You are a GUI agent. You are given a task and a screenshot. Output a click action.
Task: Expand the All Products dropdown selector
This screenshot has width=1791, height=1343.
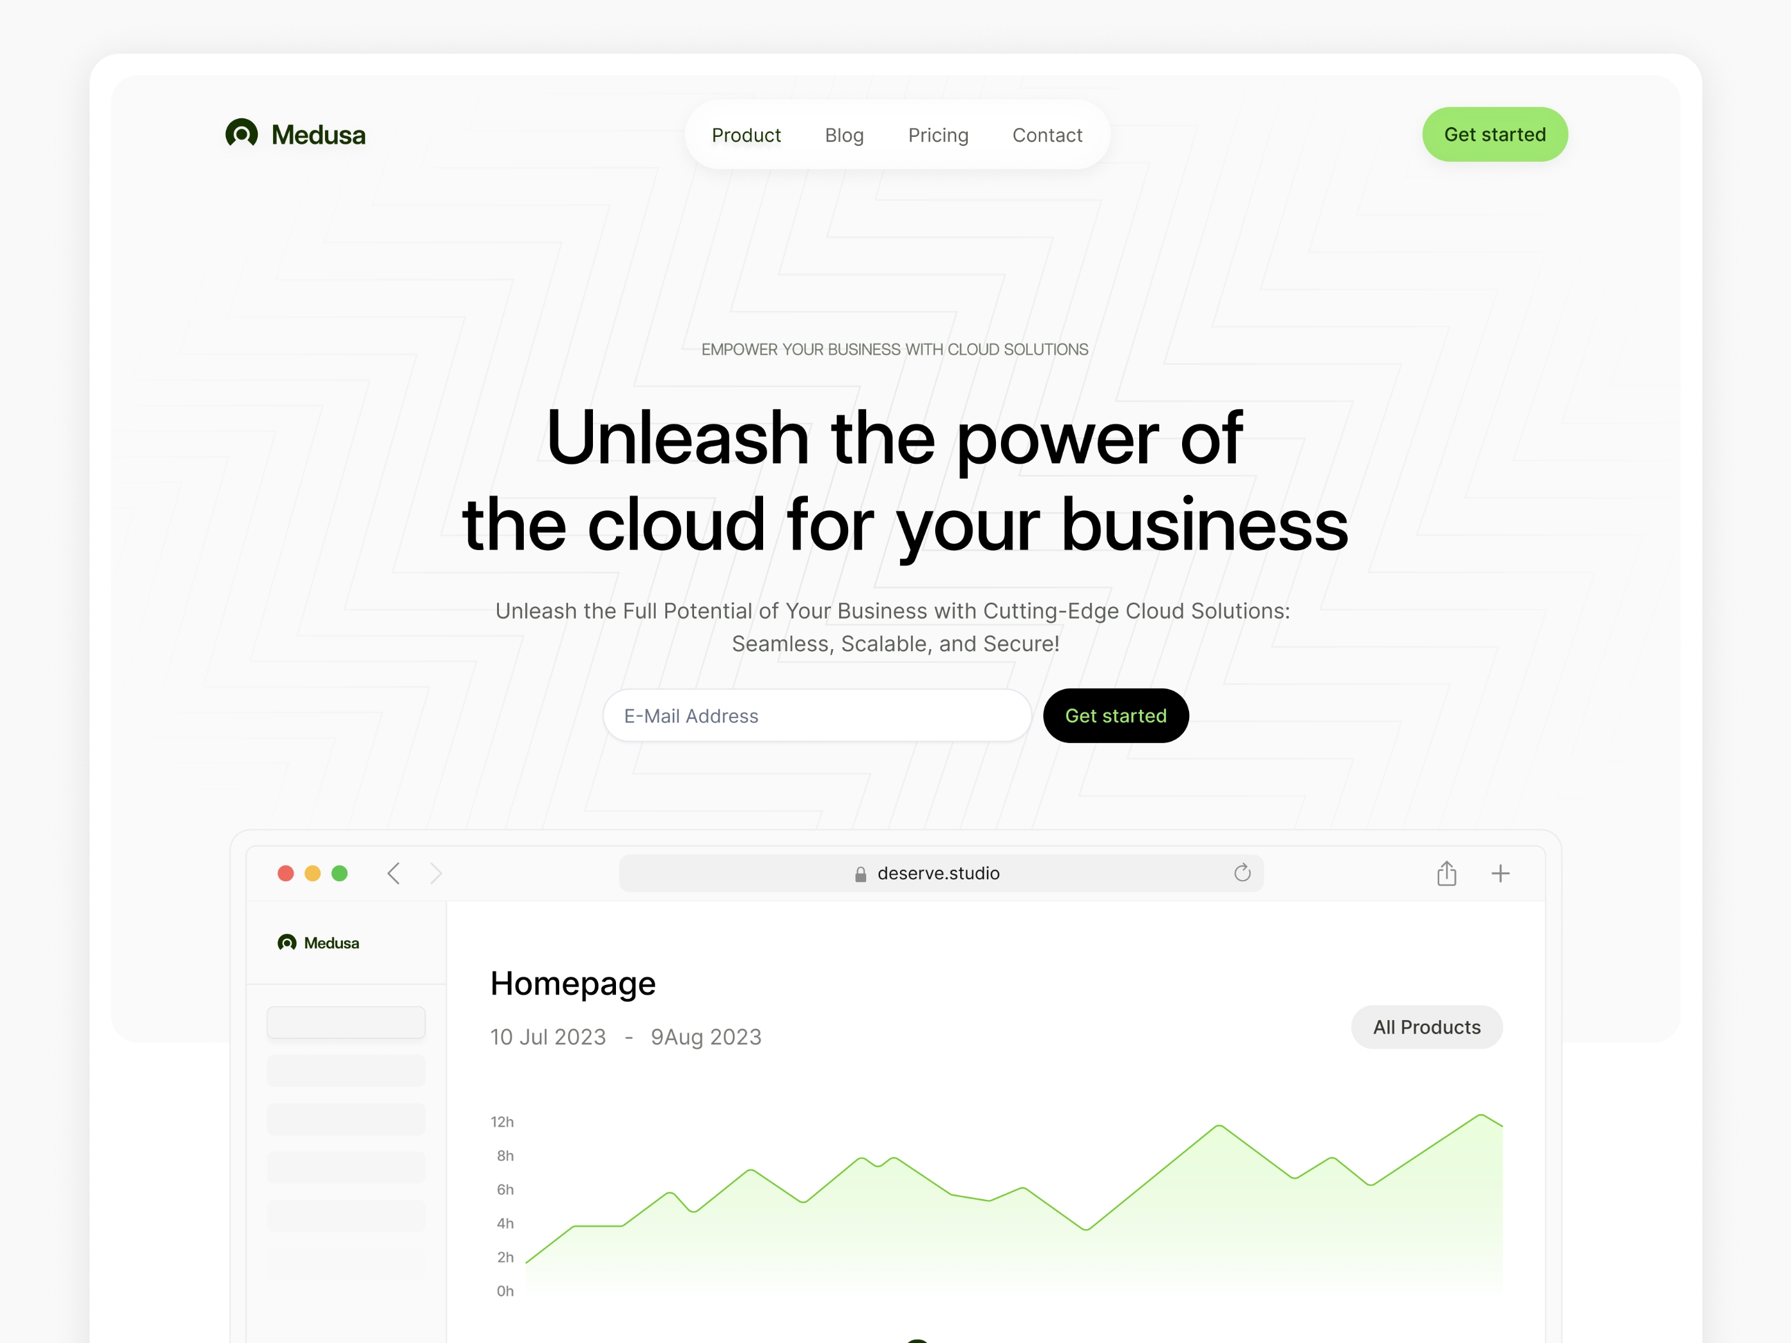coord(1427,1026)
